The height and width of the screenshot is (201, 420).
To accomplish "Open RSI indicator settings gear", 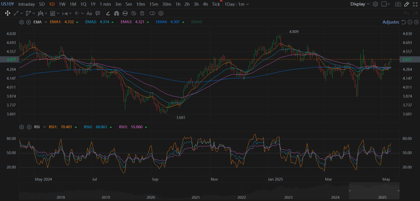I will point(22,127).
